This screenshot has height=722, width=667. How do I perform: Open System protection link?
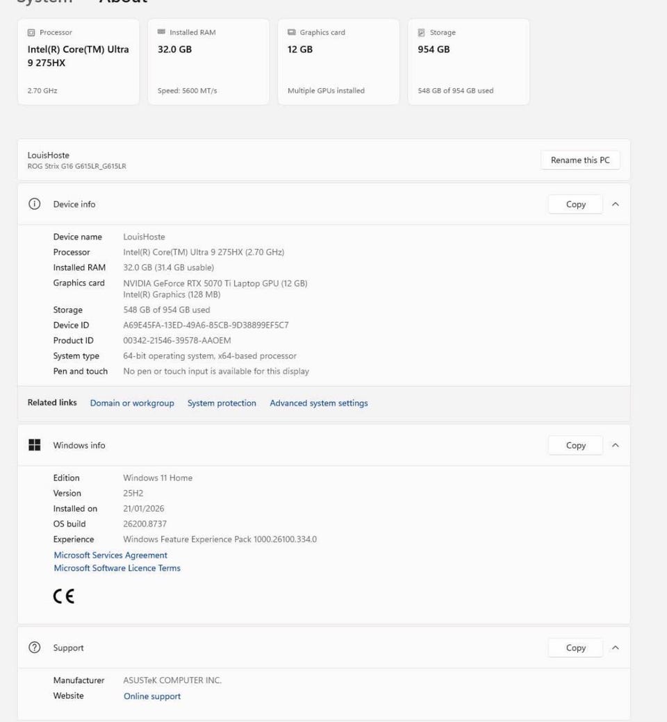222,403
